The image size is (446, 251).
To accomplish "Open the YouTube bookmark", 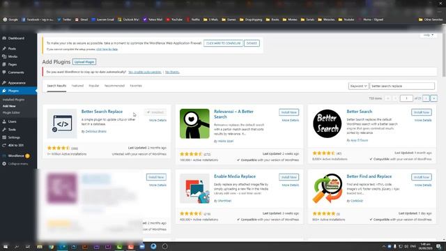I will [x=174, y=20].
